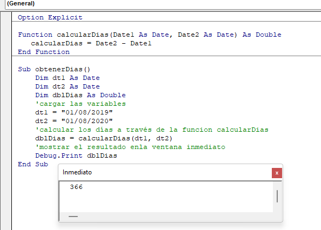Click the Dim dt2 As Date line
This screenshot has height=230, width=321.
pos(68,86)
